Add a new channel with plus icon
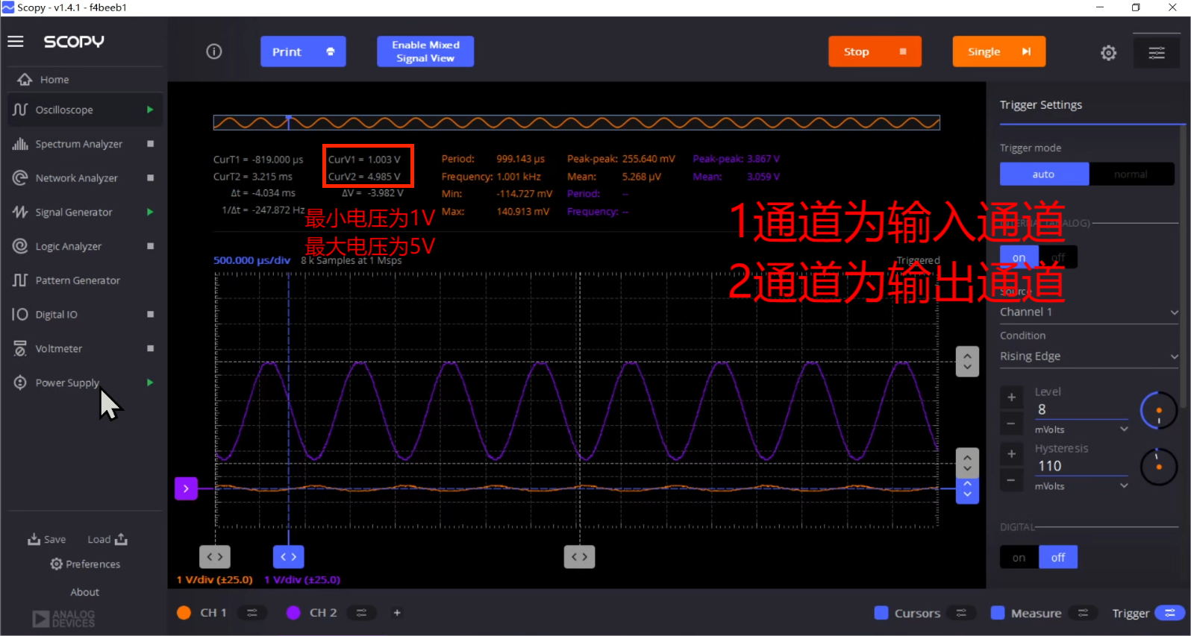Screen dimensions: 1191x636 [x=397, y=613]
